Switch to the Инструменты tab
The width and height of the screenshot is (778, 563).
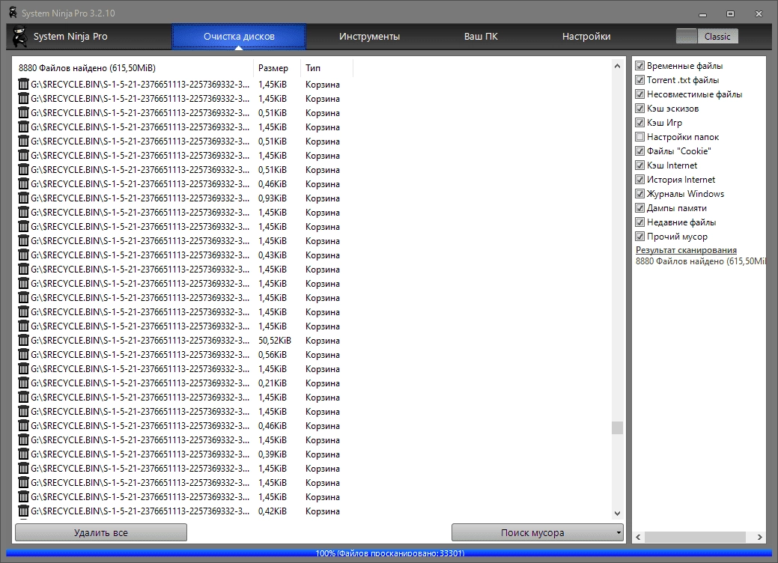click(369, 36)
